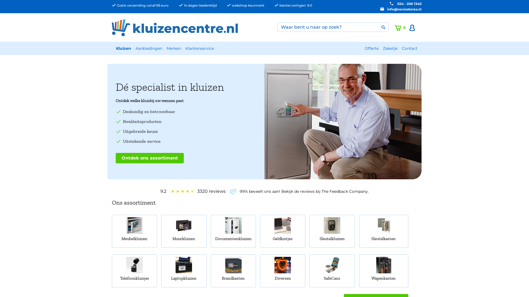
Task: Click the phone icon in top bar
Action: pyautogui.click(x=392, y=4)
